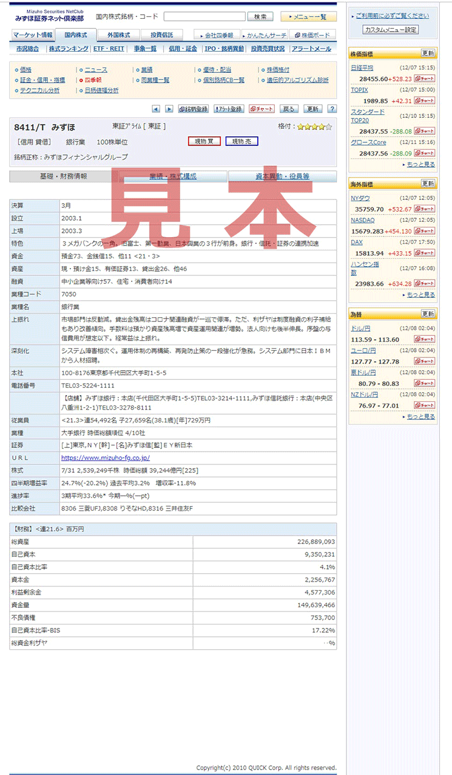Refresh the 海外指標 panel with 更新
The width and height of the screenshot is (452, 775).
click(428, 184)
